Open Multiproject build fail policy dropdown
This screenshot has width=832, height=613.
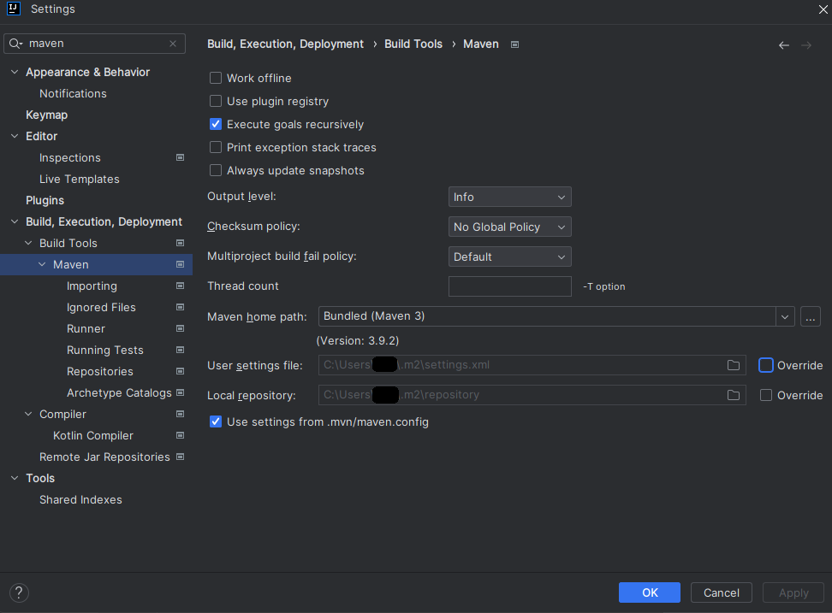coord(509,256)
